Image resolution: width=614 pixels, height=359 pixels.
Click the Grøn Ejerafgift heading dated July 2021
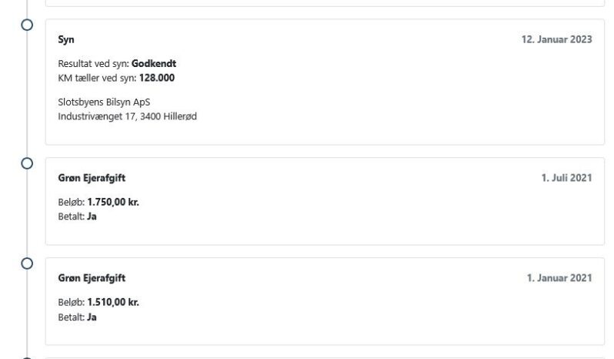92,179
